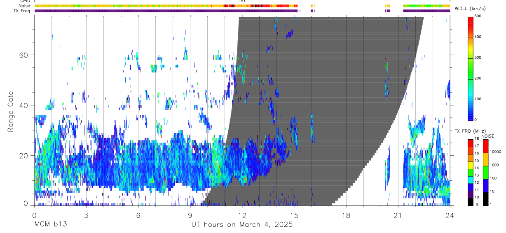Select the 'Noise' row label at top
506x233 pixels.
tap(24, 6)
